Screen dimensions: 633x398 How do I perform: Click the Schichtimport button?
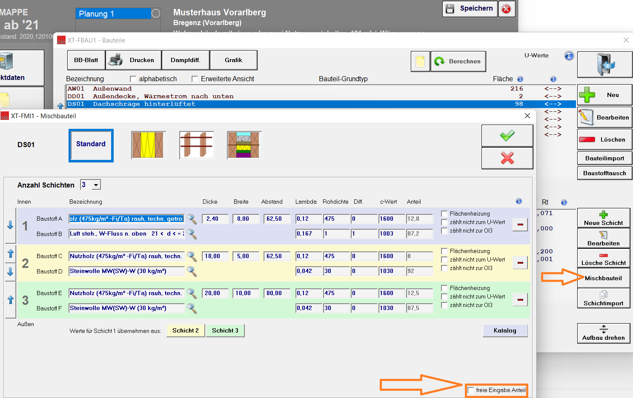click(604, 298)
